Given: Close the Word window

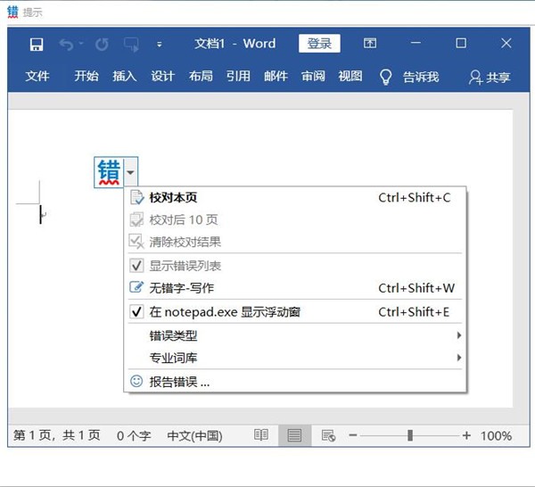Looking at the screenshot, I should [506, 43].
